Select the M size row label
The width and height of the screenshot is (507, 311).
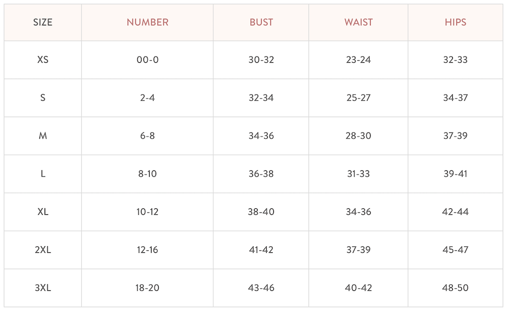coord(43,136)
